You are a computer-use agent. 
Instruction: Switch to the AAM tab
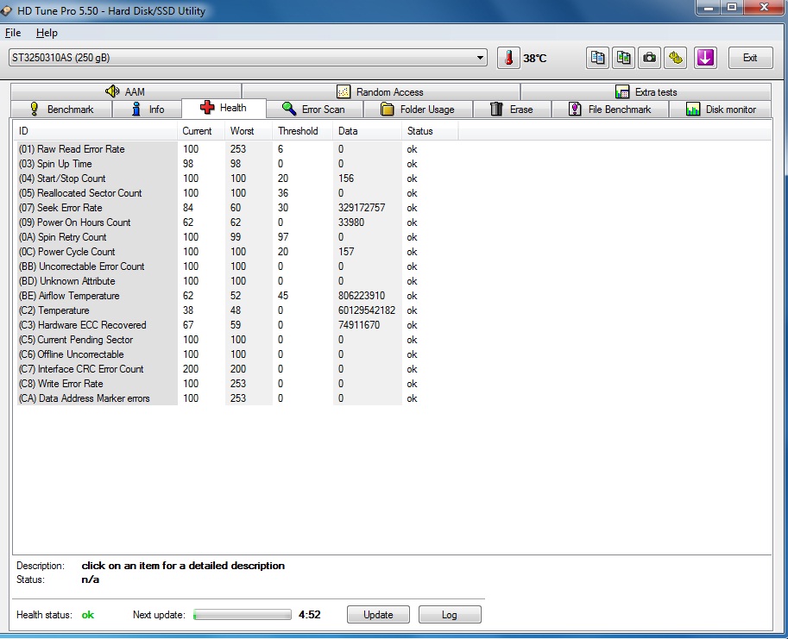pyautogui.click(x=126, y=92)
